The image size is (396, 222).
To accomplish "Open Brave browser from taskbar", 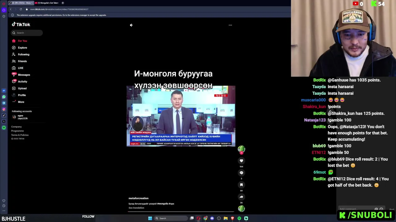I will (x=232, y=218).
